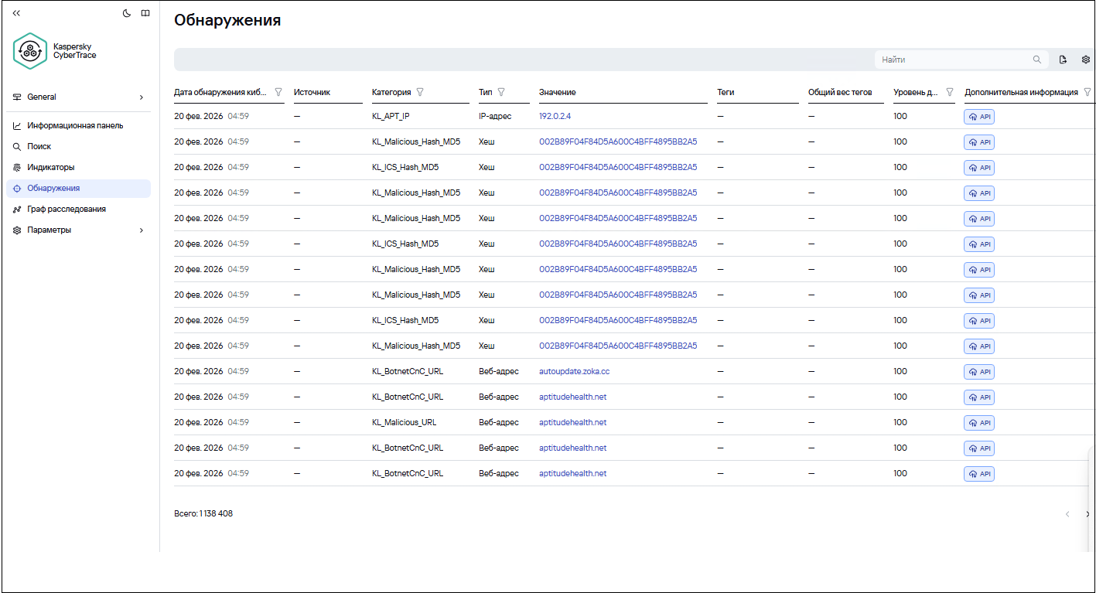The image size is (1096, 593).
Task: Open the Уровень д... column filter
Action: [x=950, y=92]
